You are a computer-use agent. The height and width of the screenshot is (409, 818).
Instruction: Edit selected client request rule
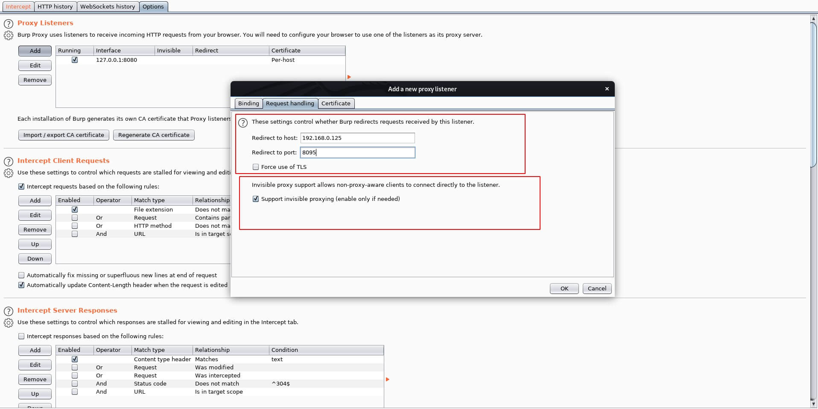tap(35, 215)
